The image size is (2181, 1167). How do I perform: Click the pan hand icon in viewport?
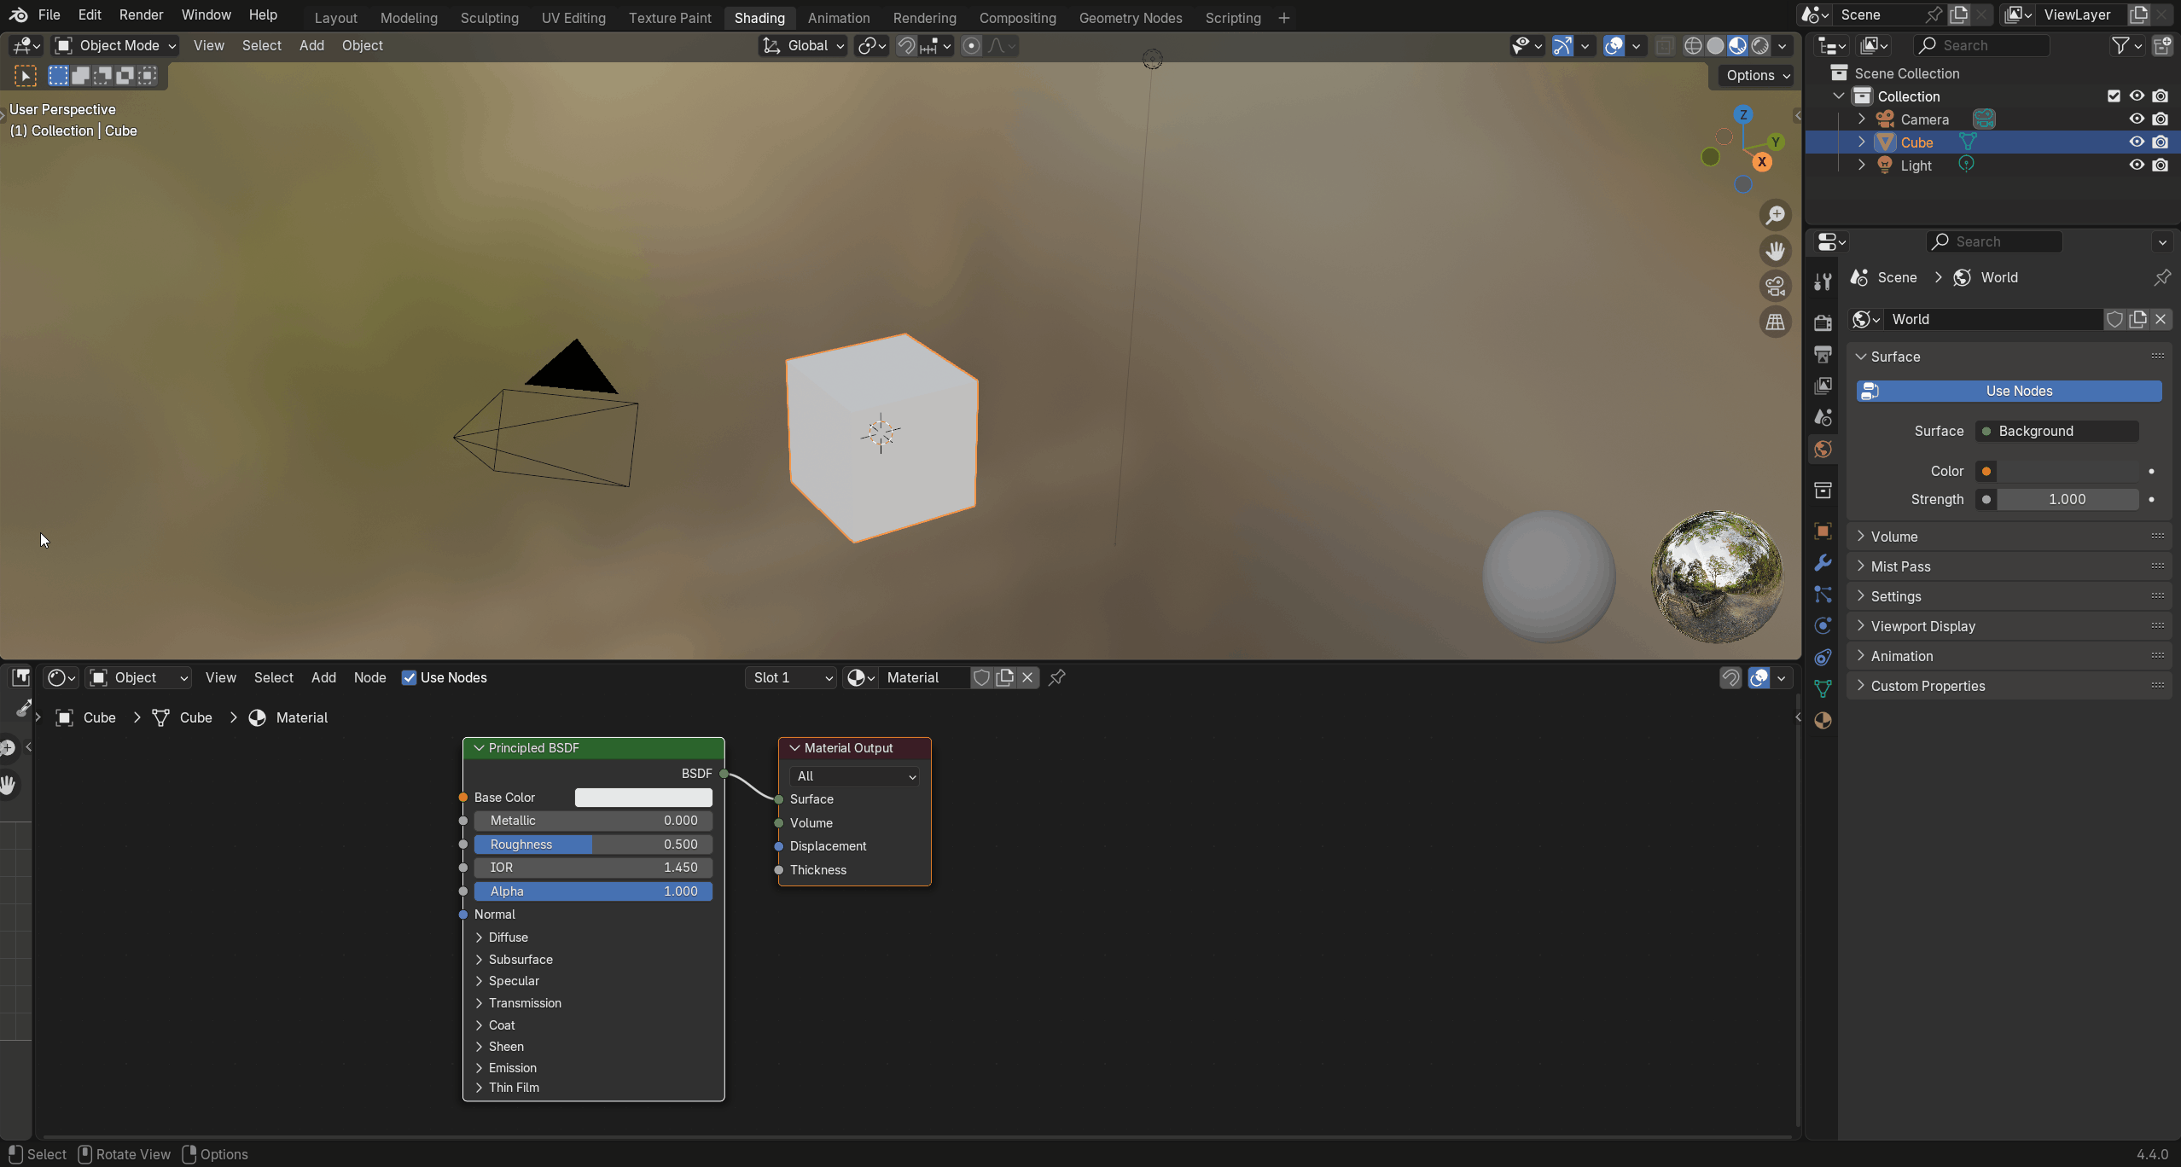[x=1775, y=251]
